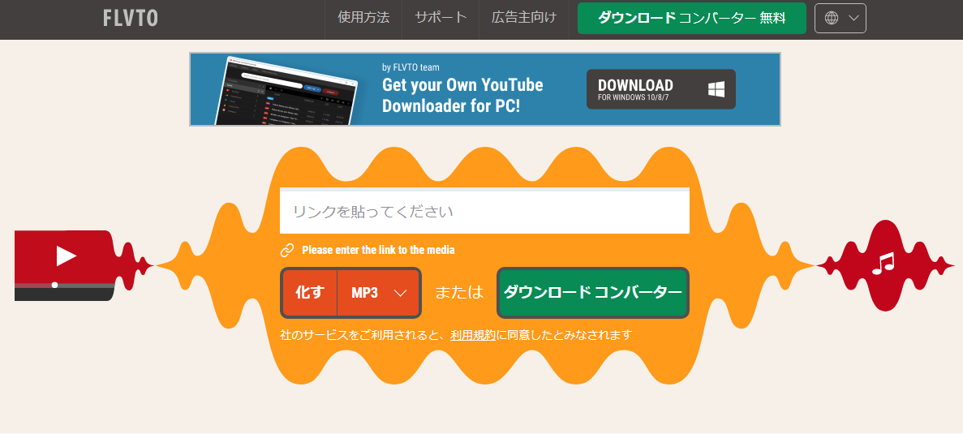Open the 使用方法 menu item
The width and height of the screenshot is (963, 434).
coord(363,17)
